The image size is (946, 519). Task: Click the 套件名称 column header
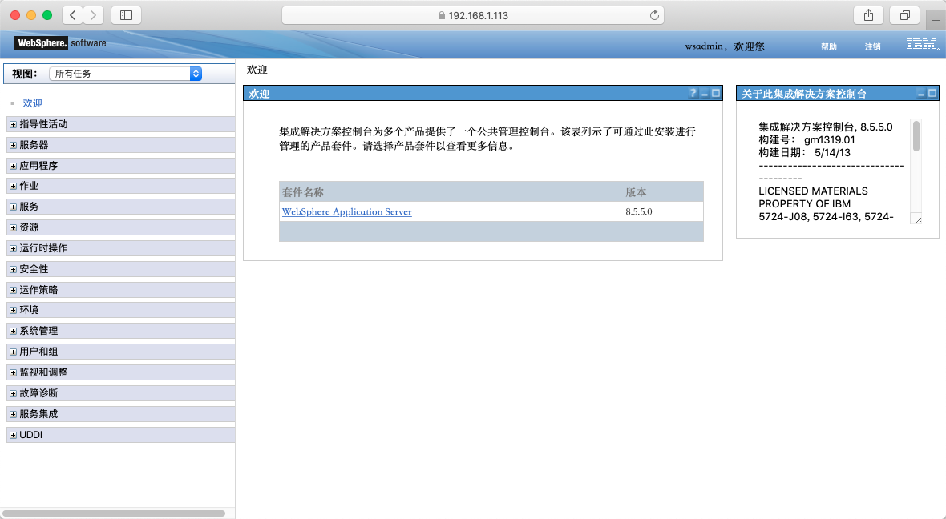tap(303, 192)
